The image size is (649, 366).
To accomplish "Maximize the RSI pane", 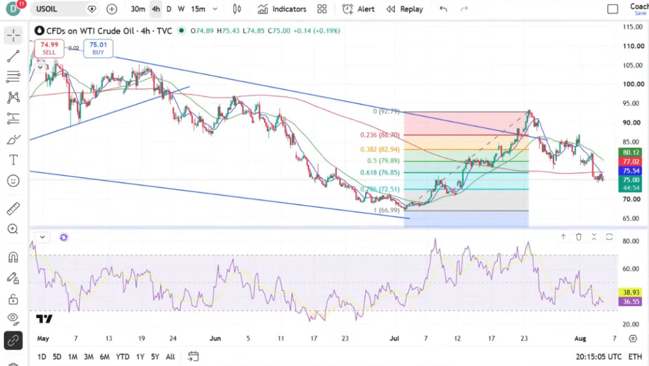I will (609, 237).
